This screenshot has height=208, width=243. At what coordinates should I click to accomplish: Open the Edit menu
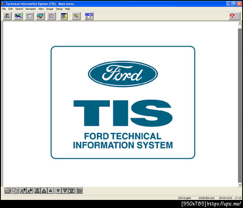(11, 9)
